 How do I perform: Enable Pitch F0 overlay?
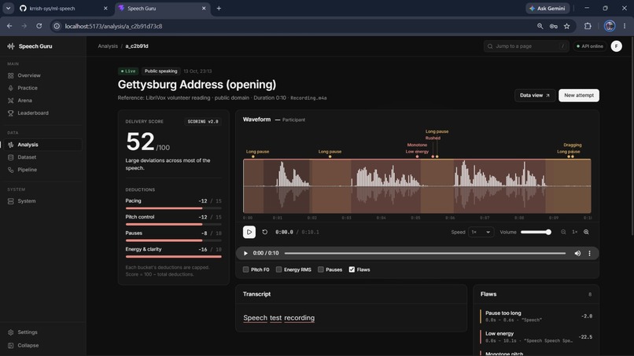[x=246, y=270]
